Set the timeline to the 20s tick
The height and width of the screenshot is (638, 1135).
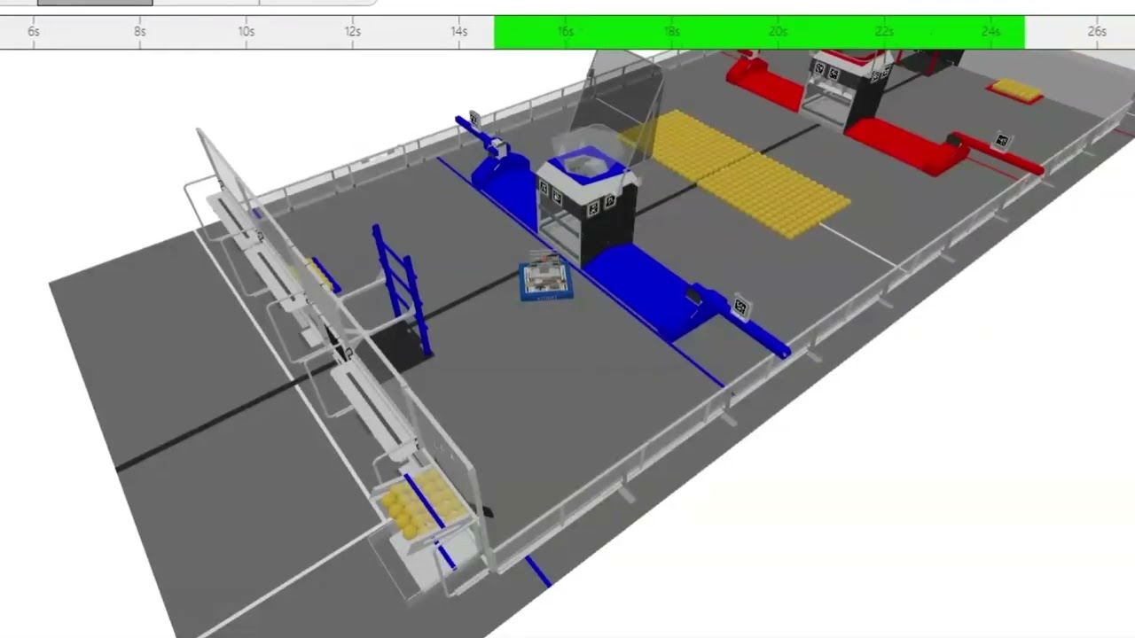click(x=779, y=32)
